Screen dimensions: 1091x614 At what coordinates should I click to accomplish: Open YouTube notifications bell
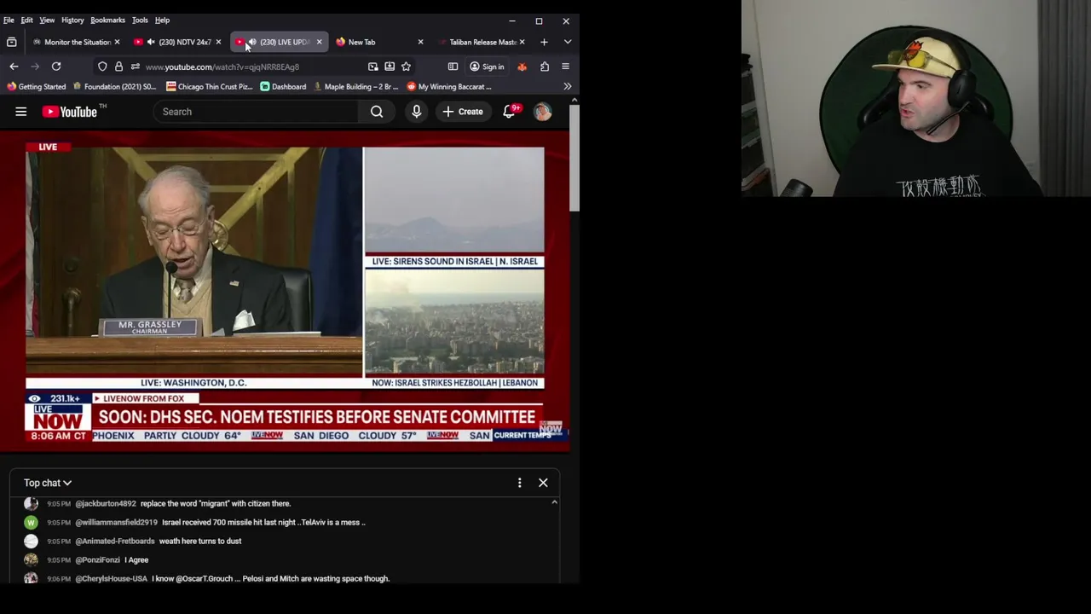(x=509, y=112)
